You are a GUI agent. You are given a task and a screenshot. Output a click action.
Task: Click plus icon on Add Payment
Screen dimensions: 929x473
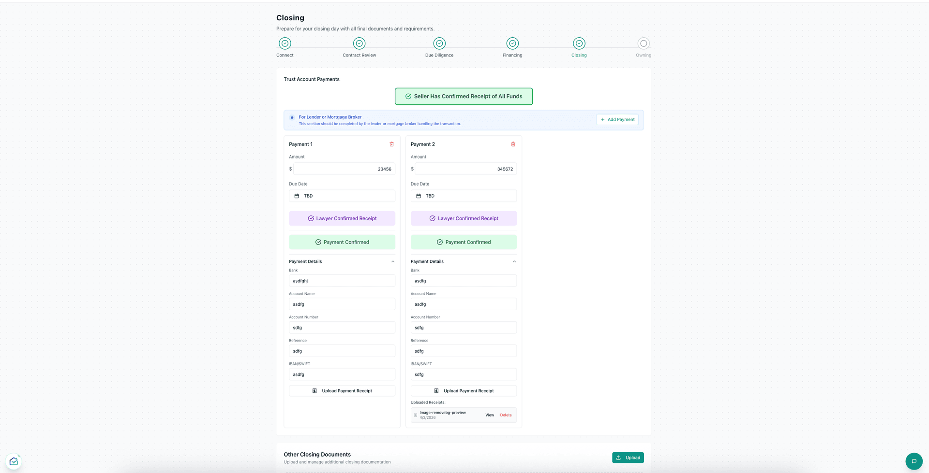603,119
